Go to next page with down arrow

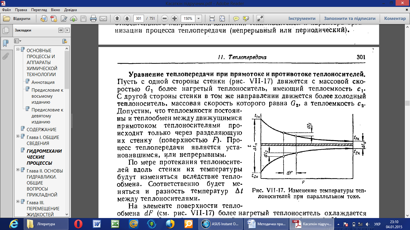[127, 19]
